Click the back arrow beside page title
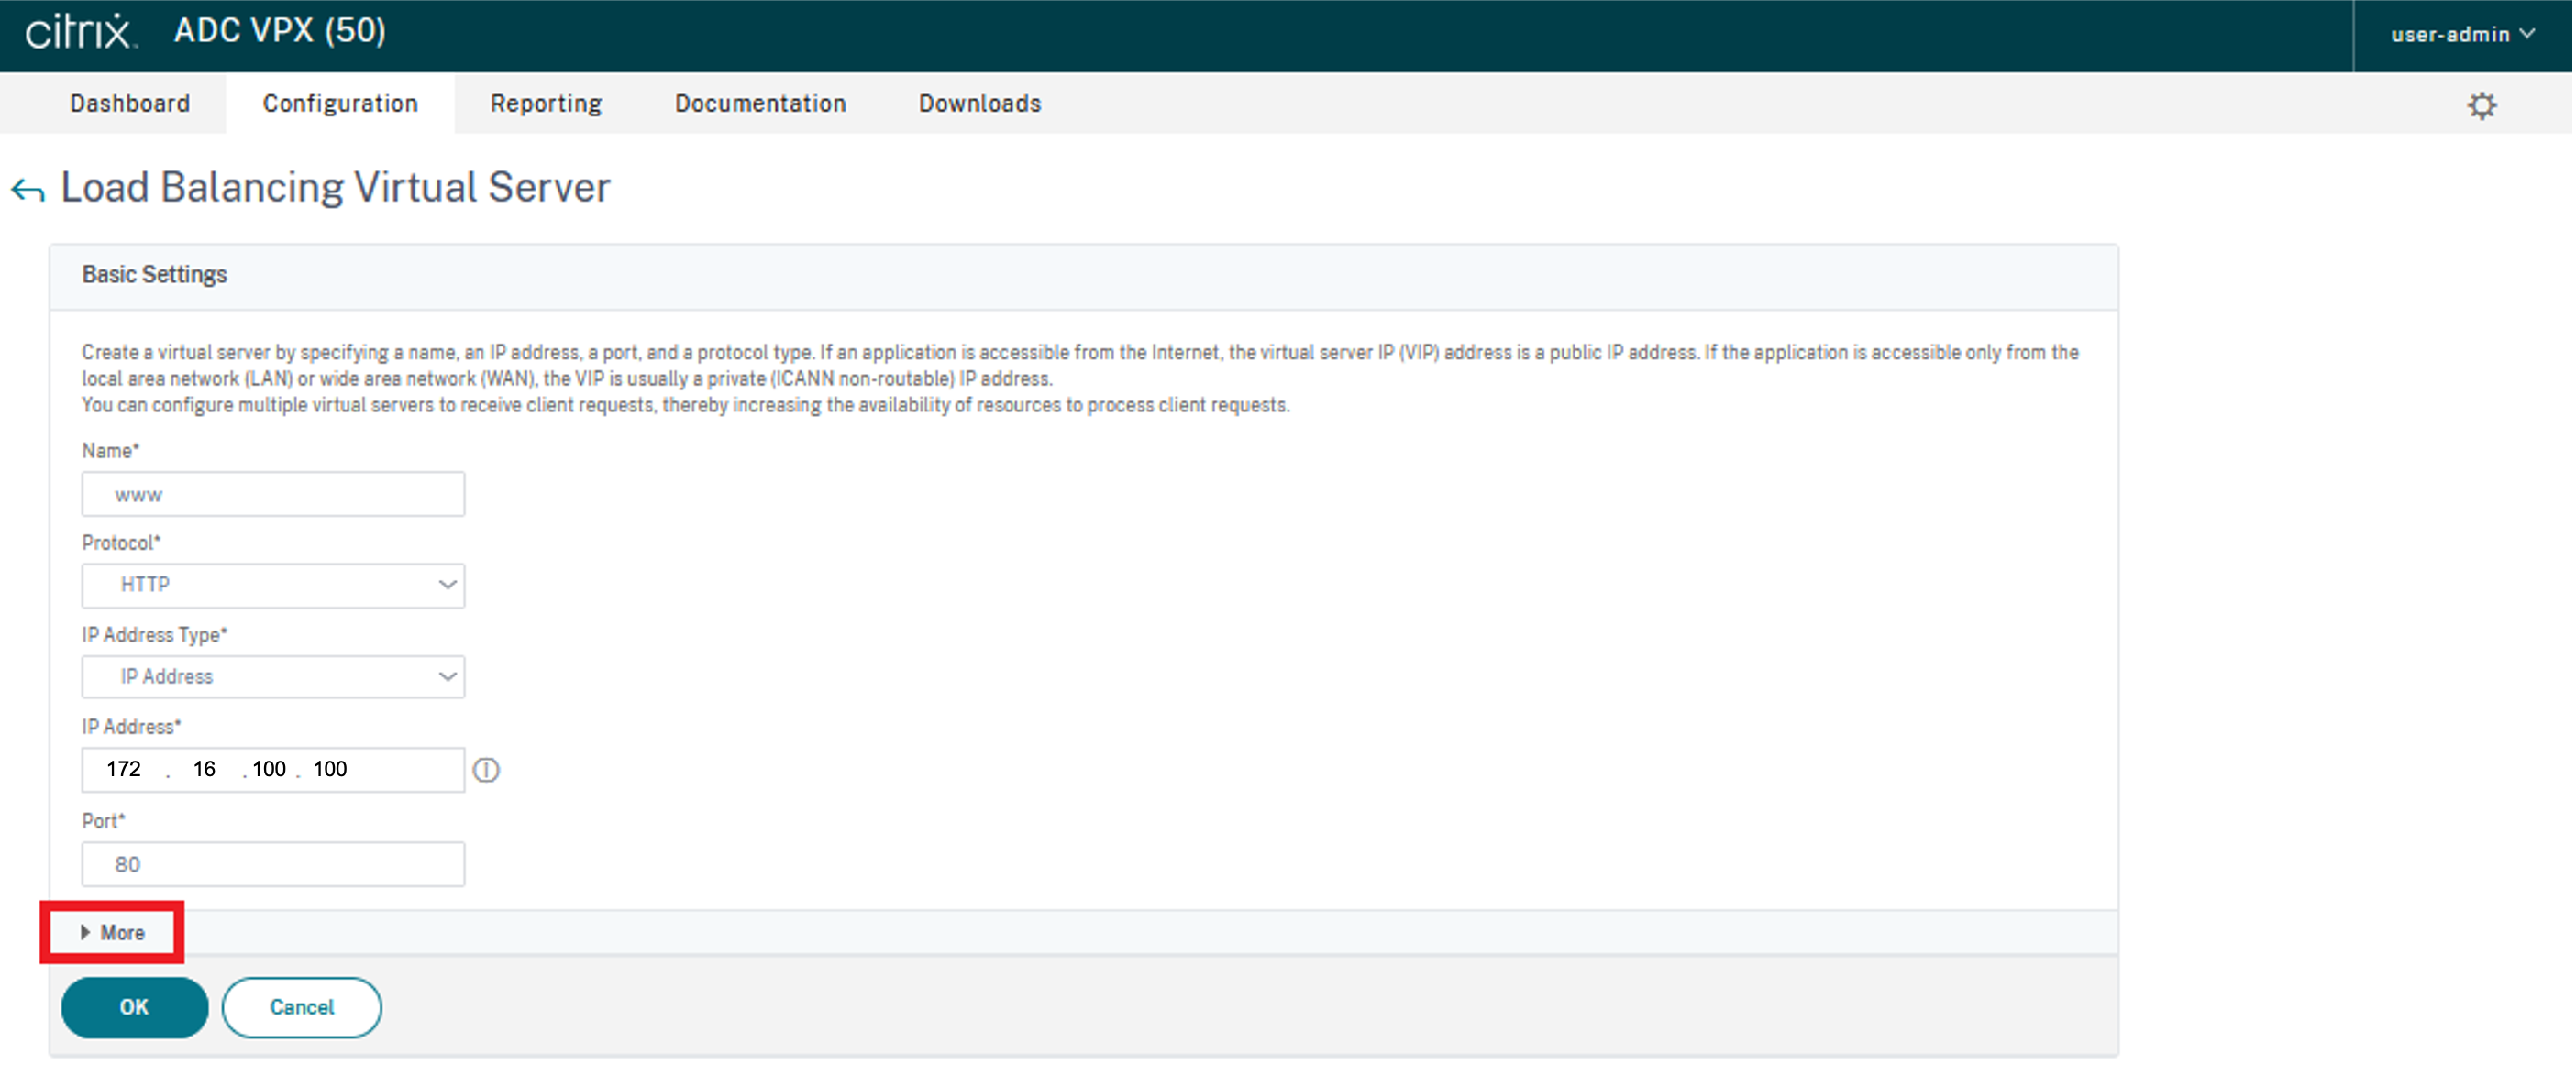This screenshot has height=1075, width=2576. pyautogui.click(x=28, y=189)
